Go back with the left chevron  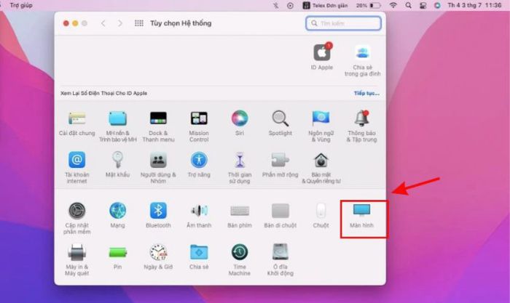tap(103, 23)
